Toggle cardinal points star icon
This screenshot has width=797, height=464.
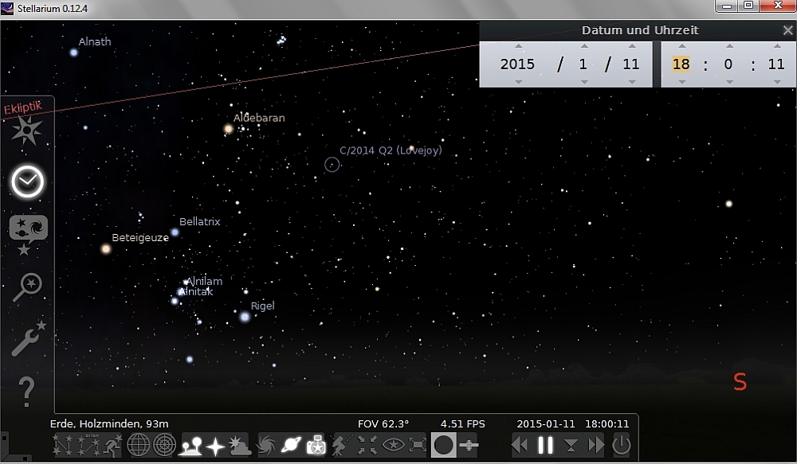coord(215,446)
